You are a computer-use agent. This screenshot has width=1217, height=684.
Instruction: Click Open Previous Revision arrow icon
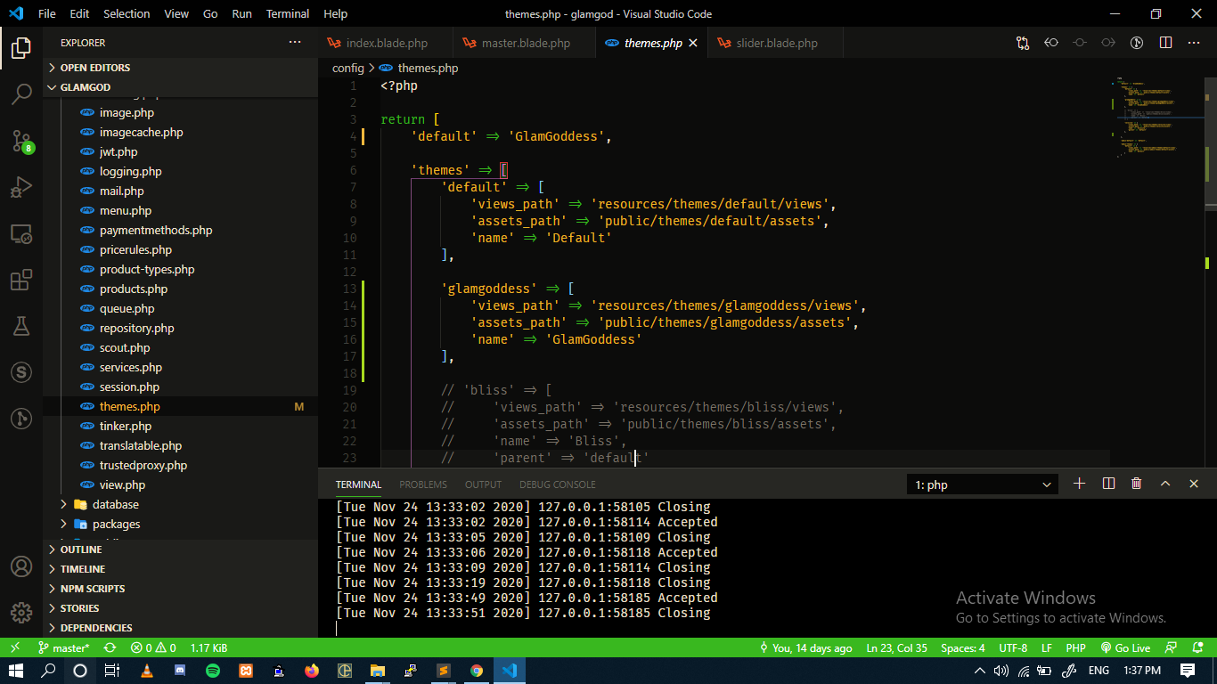click(x=1051, y=43)
